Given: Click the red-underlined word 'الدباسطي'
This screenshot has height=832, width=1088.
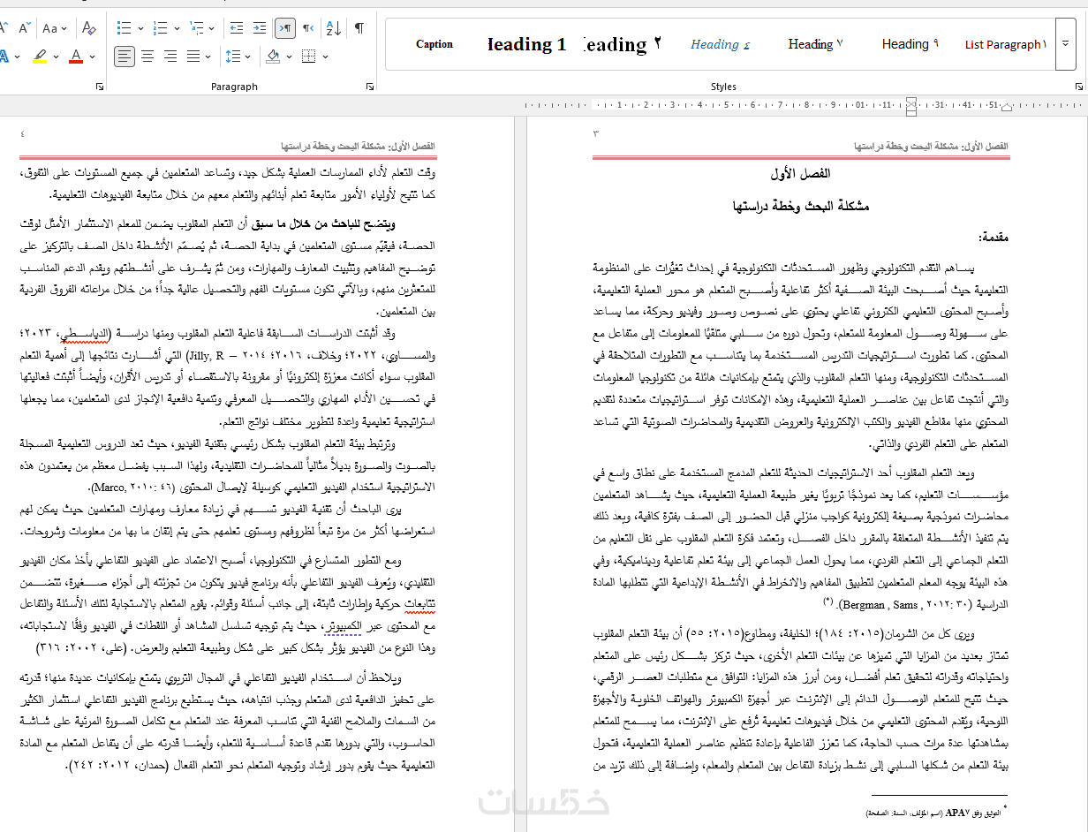Looking at the screenshot, I should pyautogui.click(x=85, y=334).
